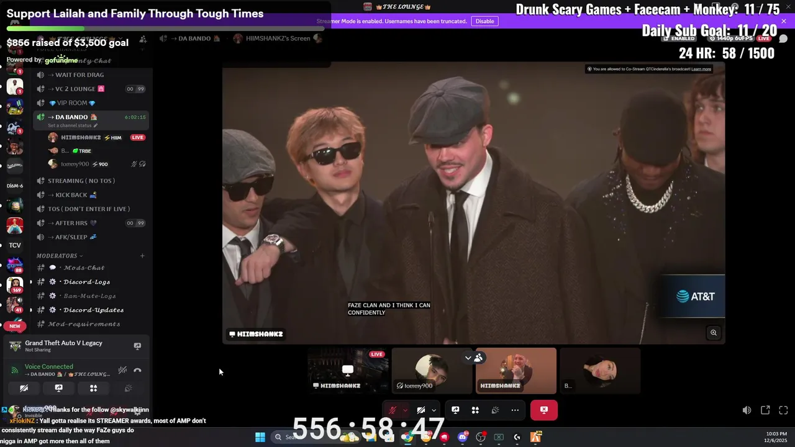
Task: Join the VC 2 LOUNGE voice channel
Action: coord(91,89)
